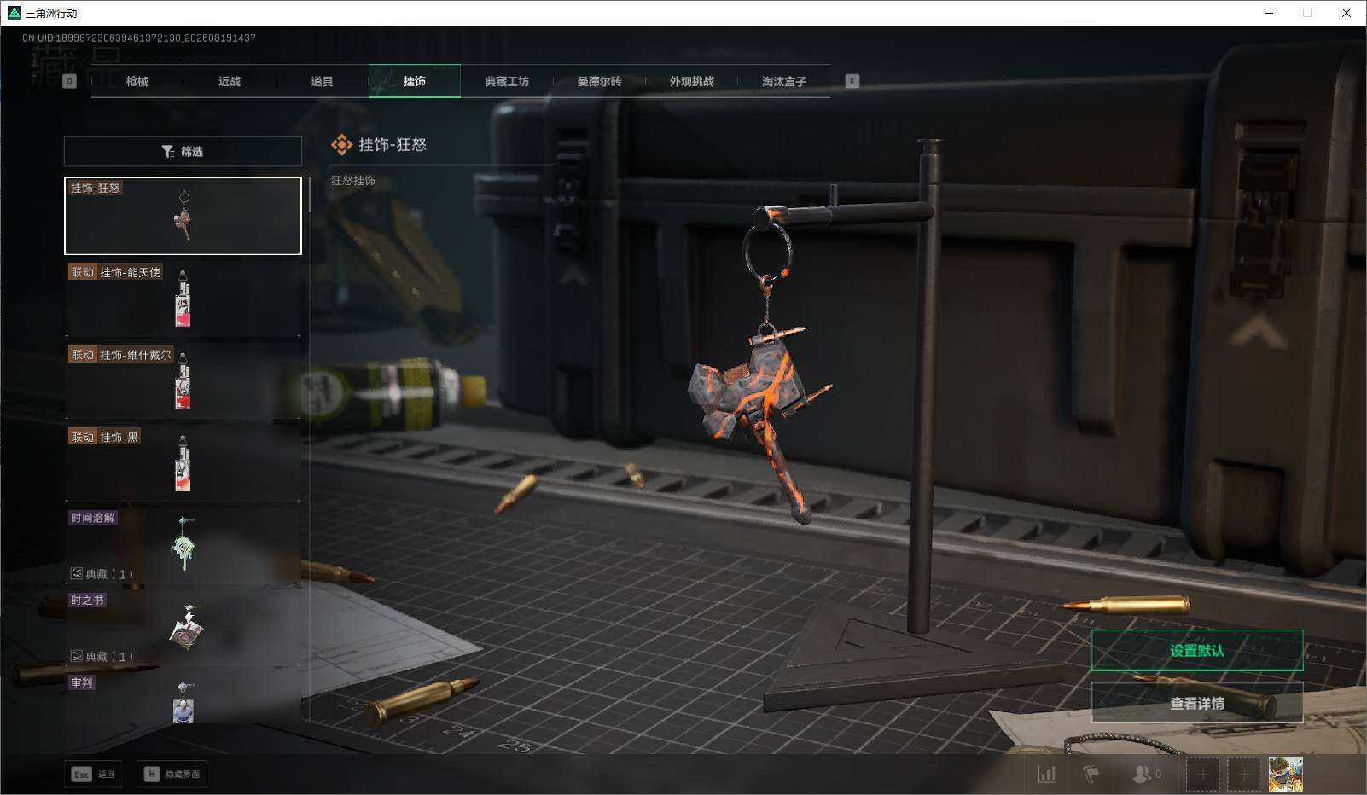
Task: Click the plus slot beside the avatar
Action: (x=1243, y=775)
